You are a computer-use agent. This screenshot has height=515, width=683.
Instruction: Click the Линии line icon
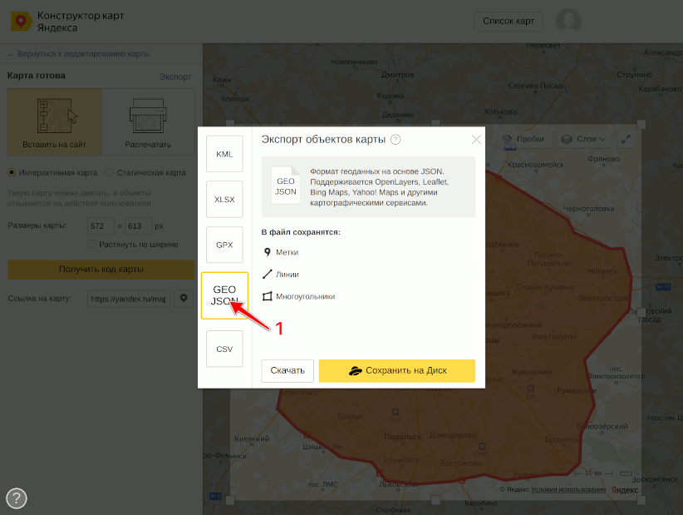[x=267, y=275]
